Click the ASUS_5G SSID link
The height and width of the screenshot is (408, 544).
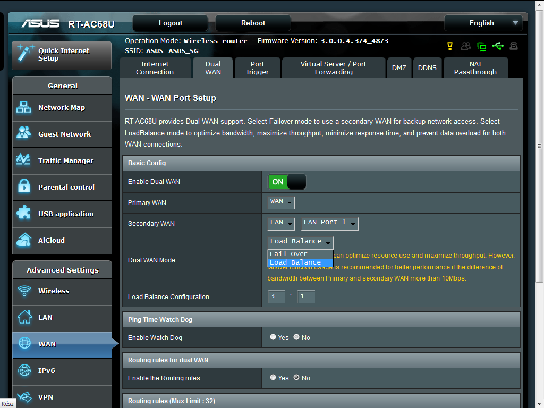pos(183,51)
